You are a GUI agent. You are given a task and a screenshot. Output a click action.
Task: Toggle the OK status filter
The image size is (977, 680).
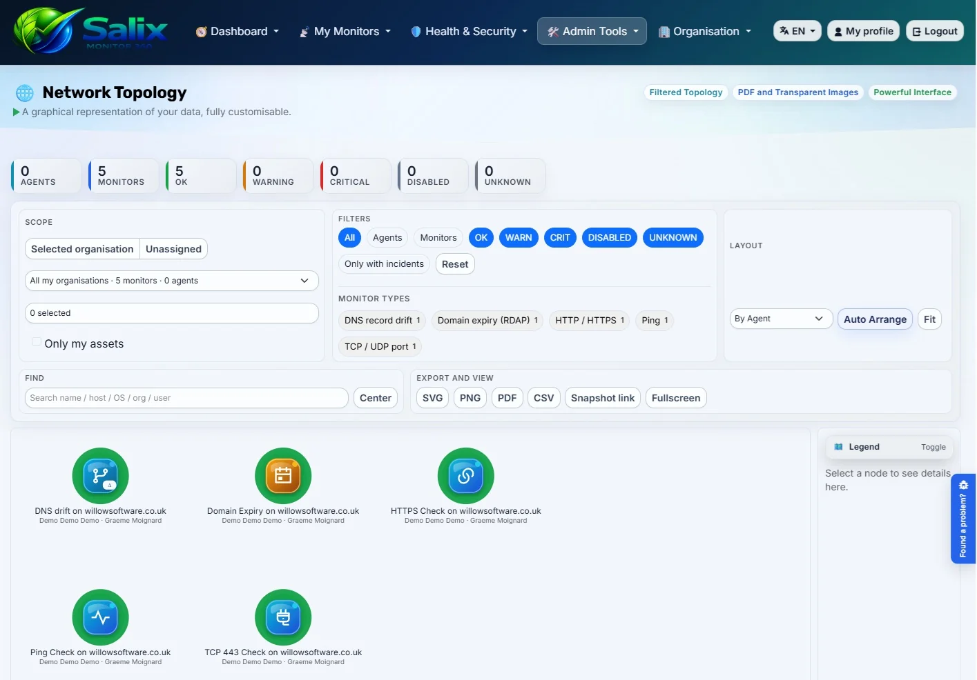click(481, 237)
